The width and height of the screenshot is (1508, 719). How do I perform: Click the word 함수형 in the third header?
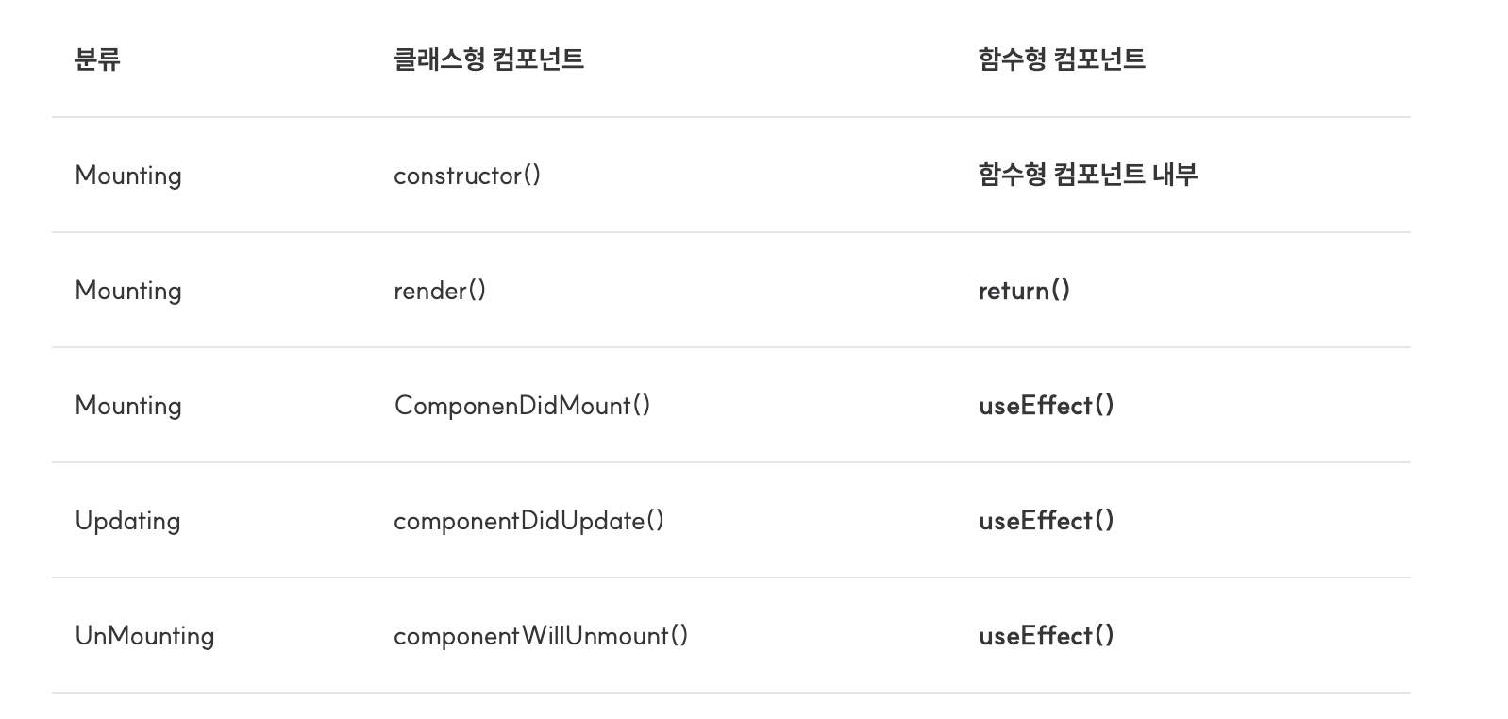1012,59
